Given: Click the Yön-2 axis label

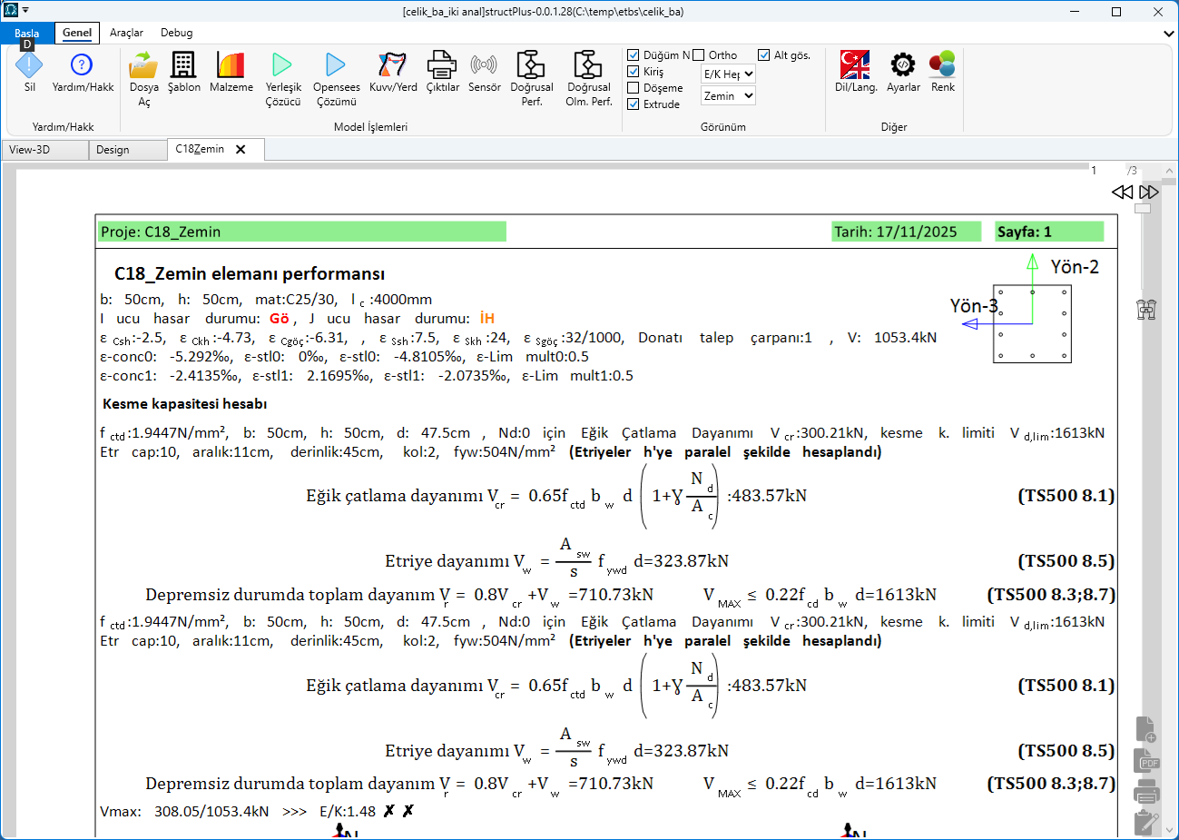Looking at the screenshot, I should click(1075, 266).
